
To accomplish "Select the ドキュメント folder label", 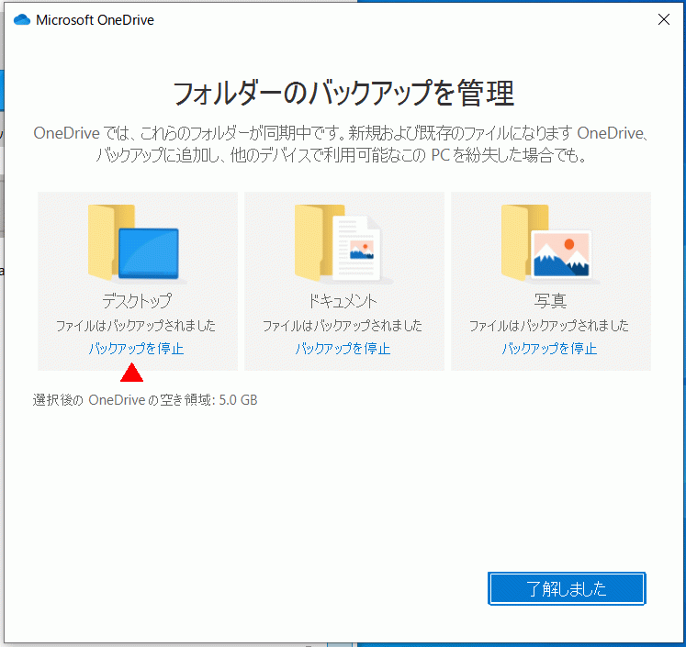I will (x=343, y=301).
